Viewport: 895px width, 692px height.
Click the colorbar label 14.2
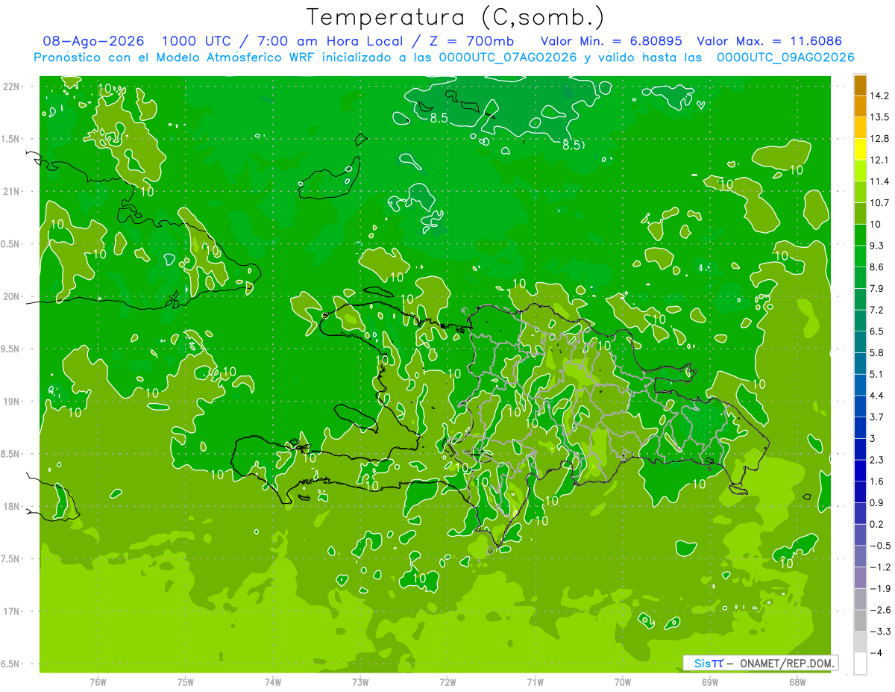(879, 96)
